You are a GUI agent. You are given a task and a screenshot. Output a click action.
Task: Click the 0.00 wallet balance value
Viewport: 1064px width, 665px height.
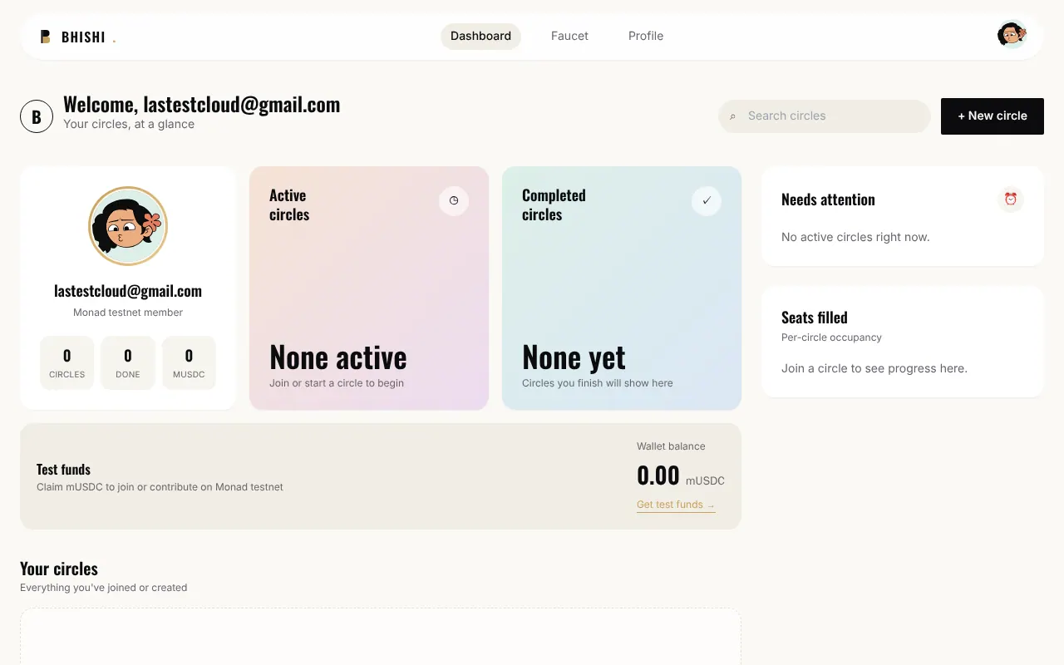click(x=658, y=475)
